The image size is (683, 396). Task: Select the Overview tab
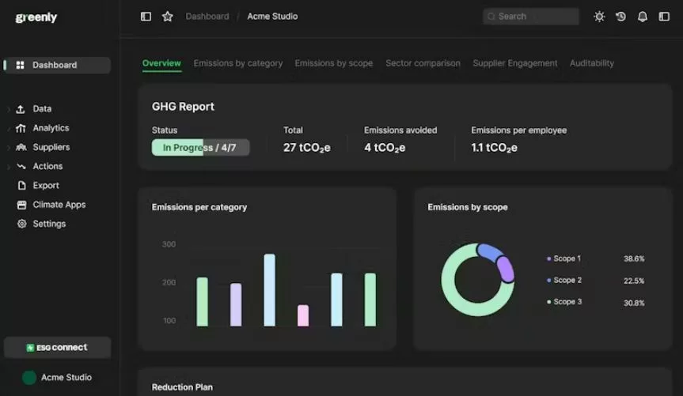pyautogui.click(x=161, y=63)
